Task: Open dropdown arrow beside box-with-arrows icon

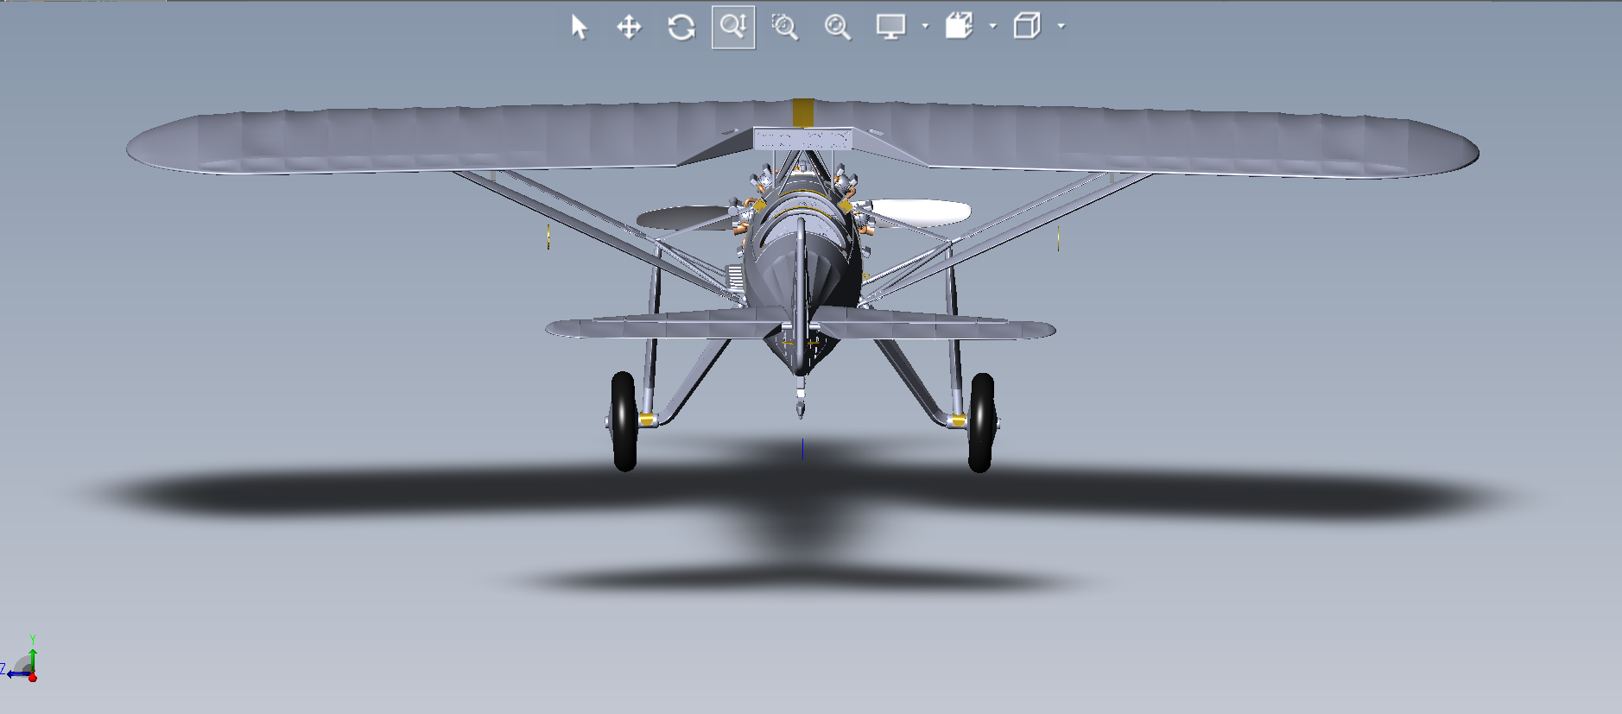Action: pyautogui.click(x=993, y=27)
